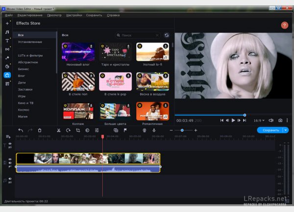
Task: Open the 16:9 aspect ratio dropdown
Action: 259,120
